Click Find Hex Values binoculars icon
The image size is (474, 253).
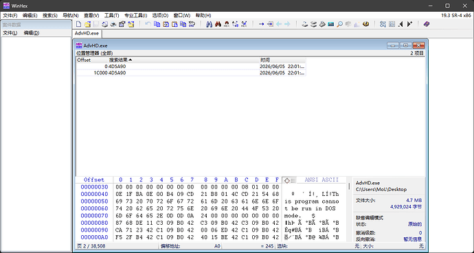tap(227, 24)
